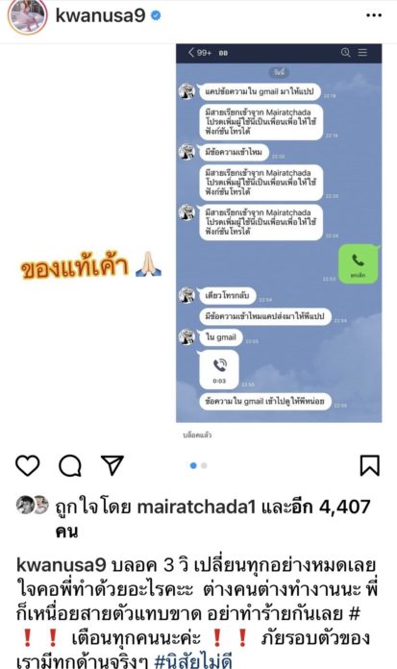
Task: Tap the 0:03 call record bubble
Action: [x=219, y=369]
